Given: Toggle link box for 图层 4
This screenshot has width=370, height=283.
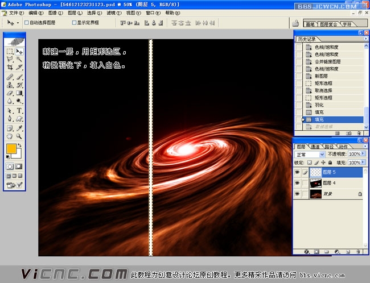Looking at the screenshot, I should click(x=305, y=183).
